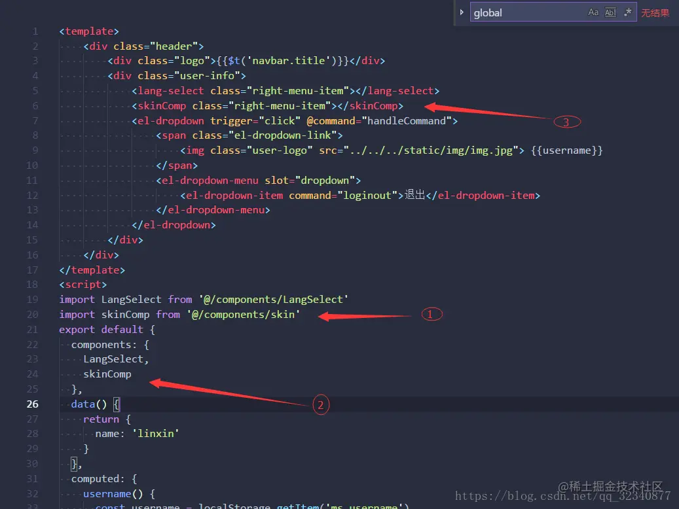Click the <script> tag on line 18

pyautogui.click(x=83, y=285)
